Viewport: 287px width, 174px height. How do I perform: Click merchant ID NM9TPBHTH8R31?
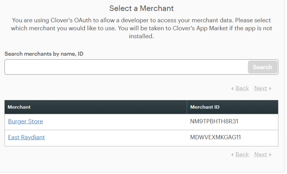214,121
